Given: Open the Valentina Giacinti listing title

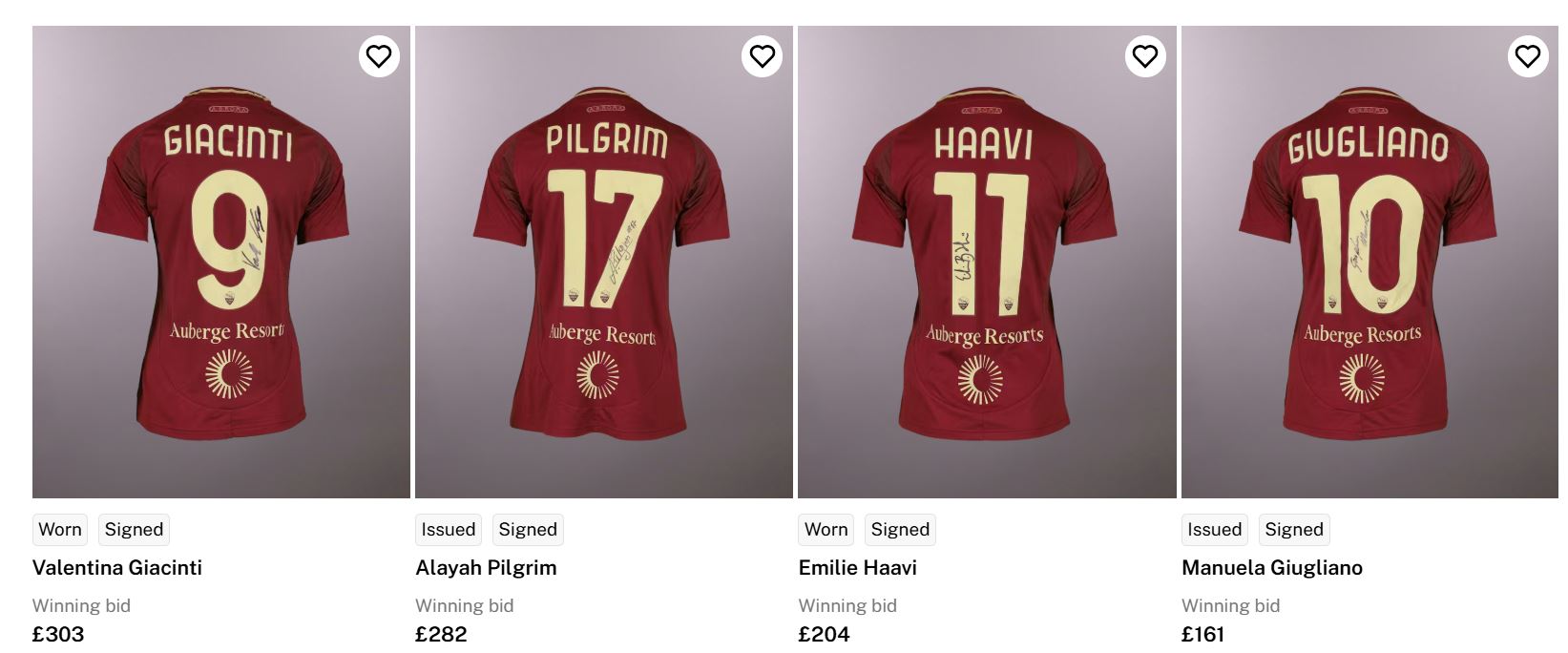Looking at the screenshot, I should point(117,568).
